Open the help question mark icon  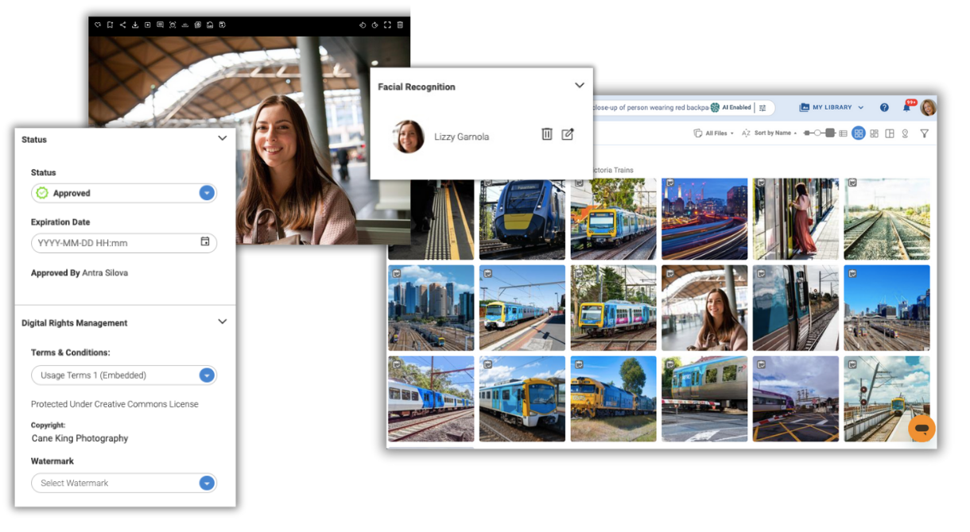[884, 108]
